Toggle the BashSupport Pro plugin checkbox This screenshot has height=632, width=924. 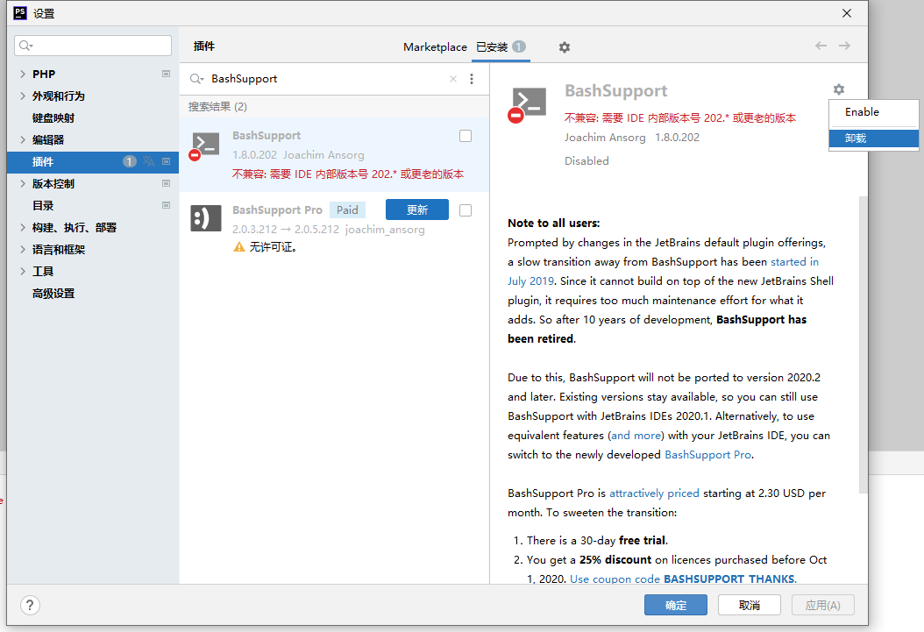(466, 210)
